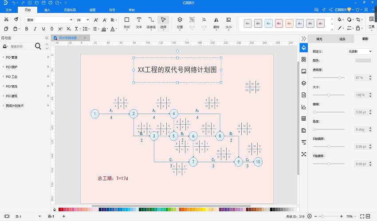Open the 70% zoom level dropdown
The image size is (377, 221).
(355, 216)
